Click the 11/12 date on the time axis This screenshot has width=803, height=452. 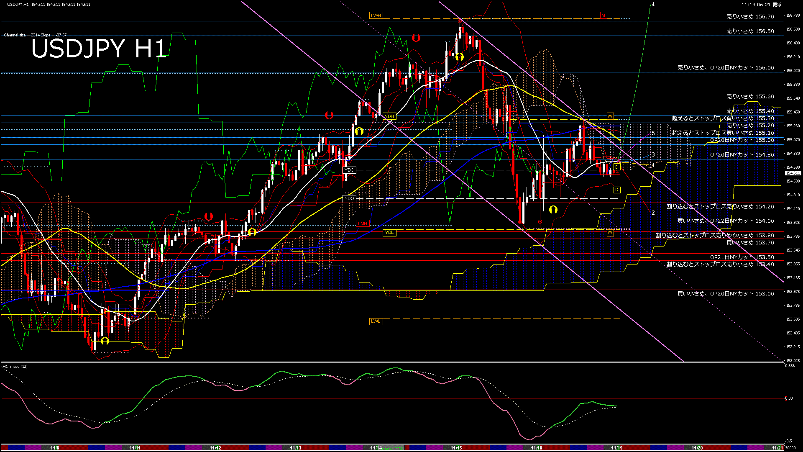(215, 448)
